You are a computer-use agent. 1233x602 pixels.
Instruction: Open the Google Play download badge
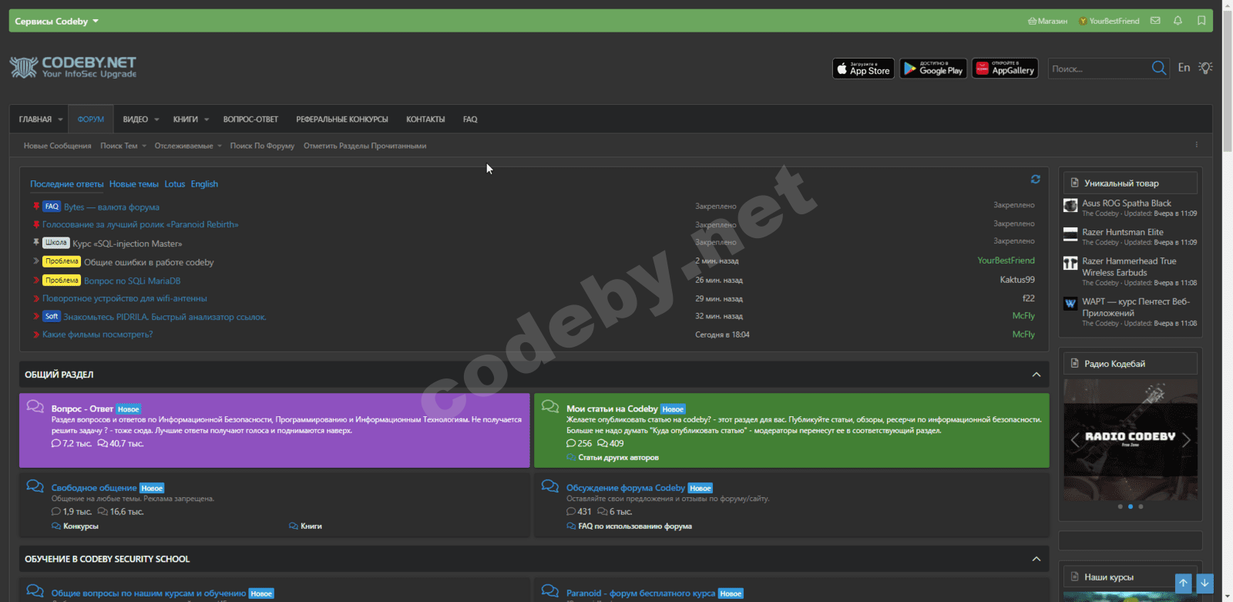point(933,69)
